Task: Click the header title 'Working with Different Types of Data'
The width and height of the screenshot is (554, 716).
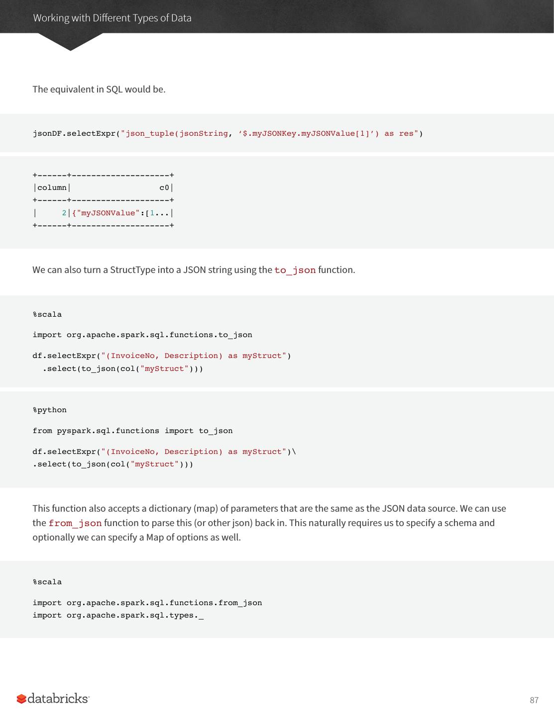Action: [112, 18]
